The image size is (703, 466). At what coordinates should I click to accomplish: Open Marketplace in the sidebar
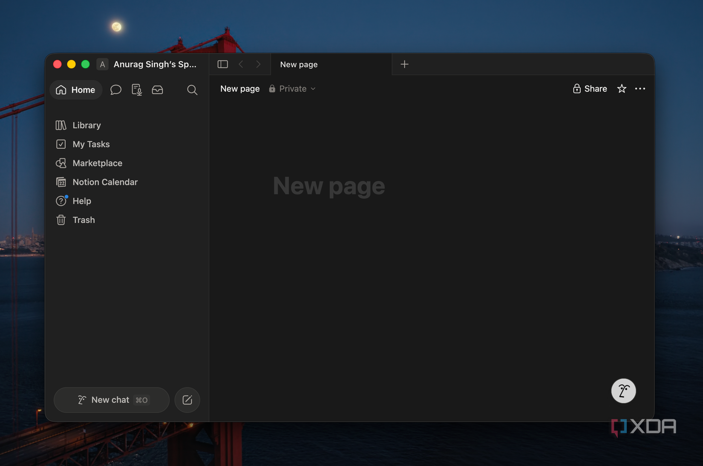point(127,163)
